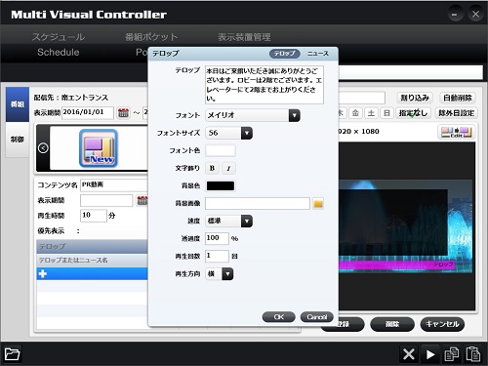This screenshot has height=366, width=488.
Task: Open the スケジュール Schedule menu
Action: tap(59, 44)
